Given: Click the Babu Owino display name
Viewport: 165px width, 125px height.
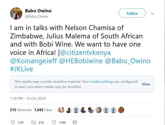Looking at the screenshot, I should tap(38, 11).
